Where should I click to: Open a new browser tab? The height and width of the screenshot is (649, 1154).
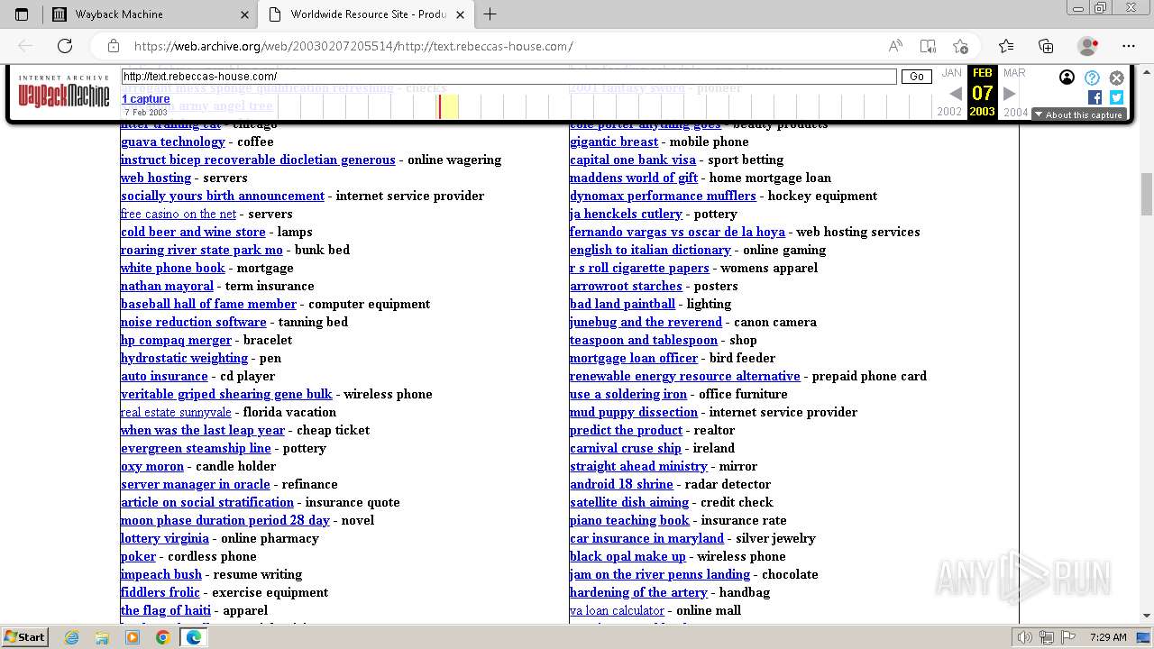490,14
